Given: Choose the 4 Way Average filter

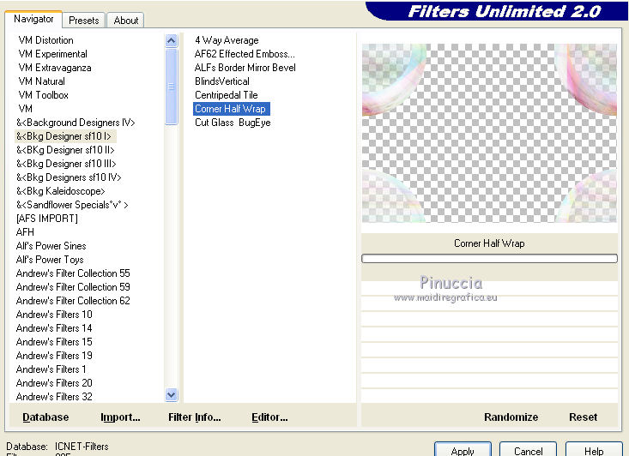Looking at the screenshot, I should [227, 40].
